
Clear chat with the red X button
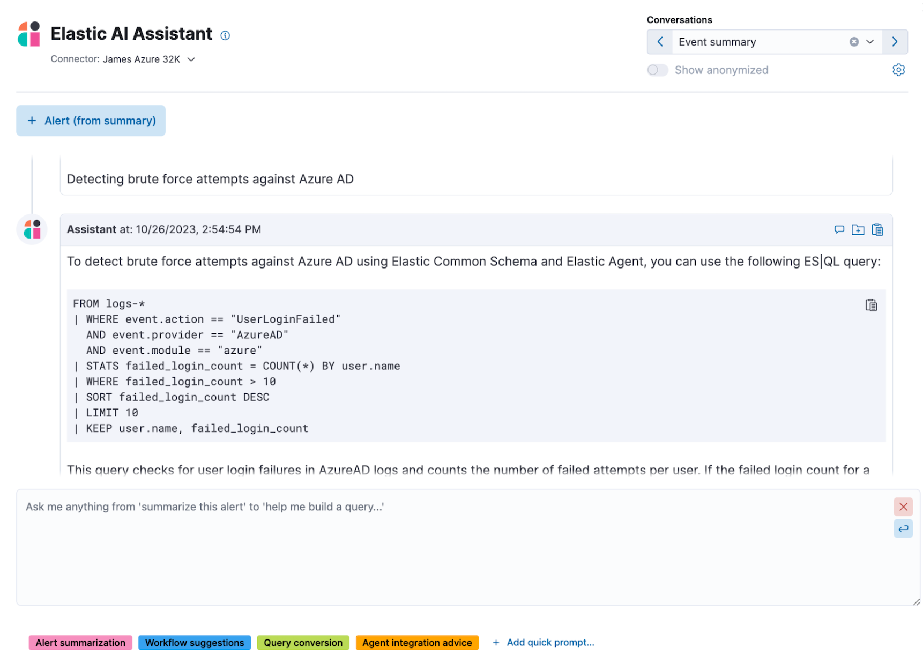coord(903,507)
